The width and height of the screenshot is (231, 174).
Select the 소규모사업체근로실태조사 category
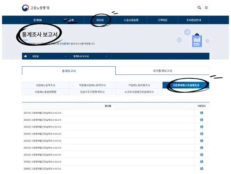tap(139, 92)
